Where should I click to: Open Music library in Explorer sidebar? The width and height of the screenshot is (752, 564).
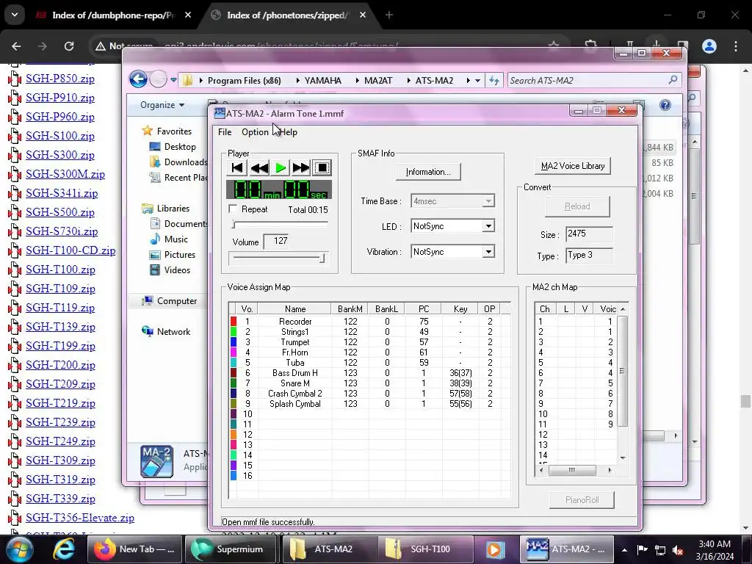point(176,239)
